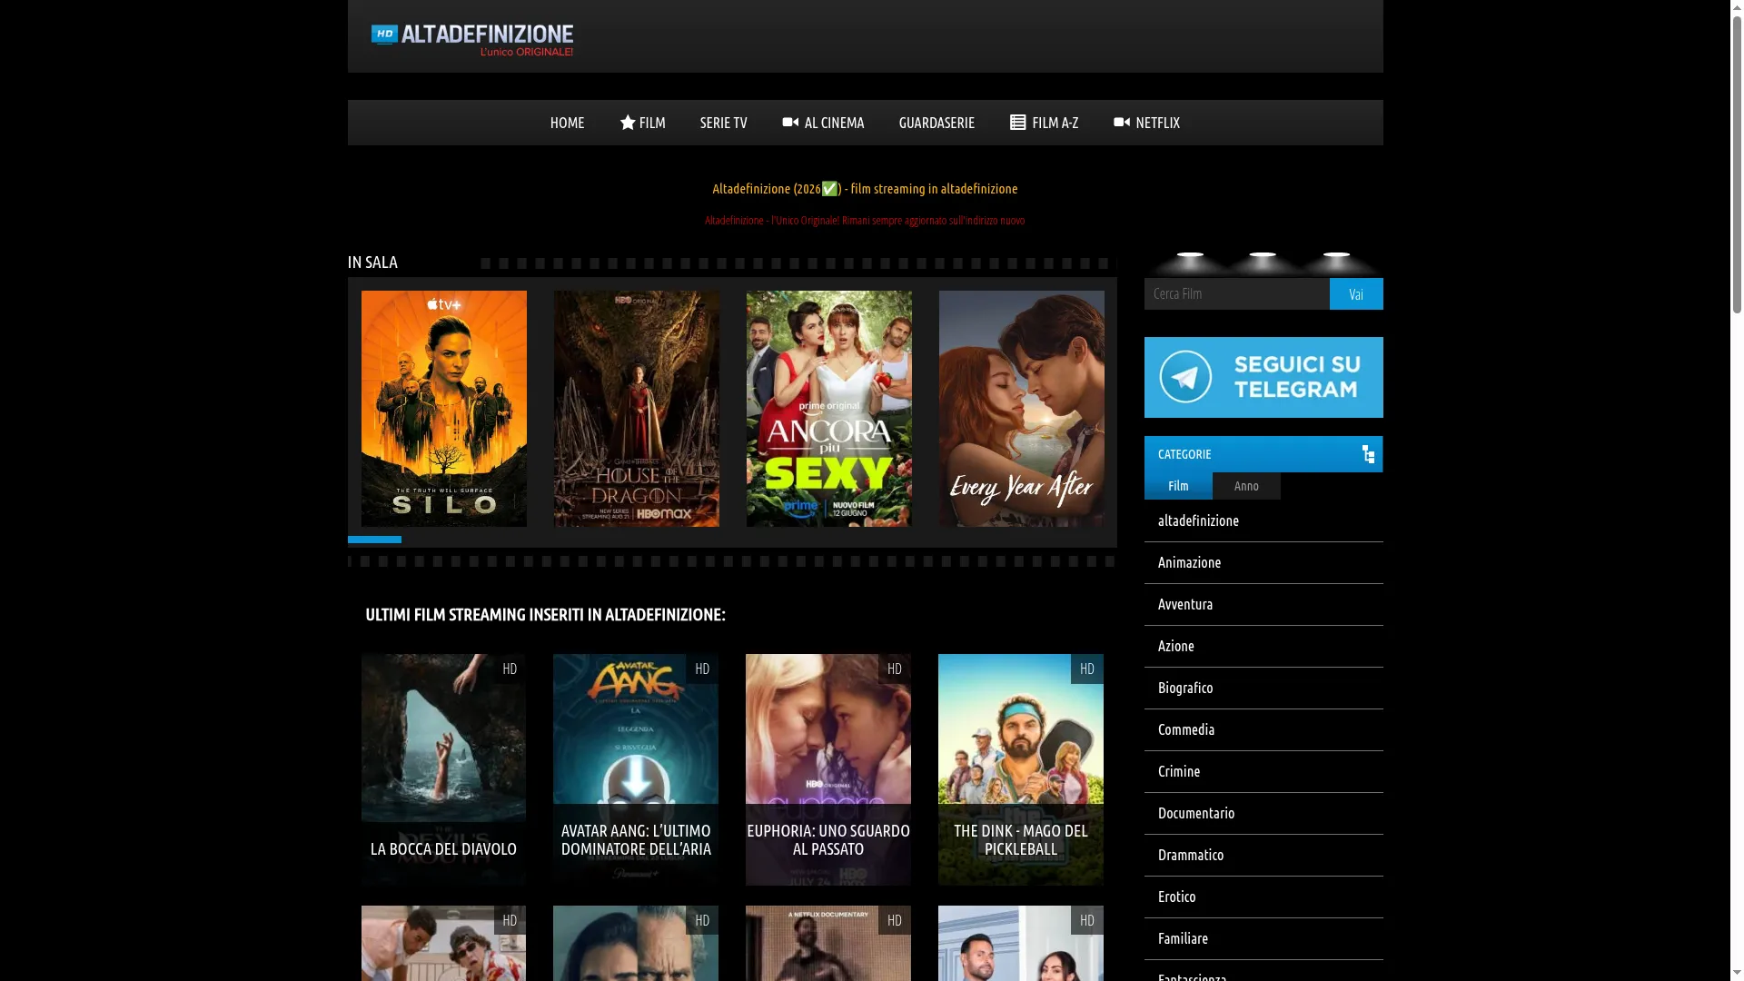
Task: Select the Avventura category
Action: [1263, 605]
